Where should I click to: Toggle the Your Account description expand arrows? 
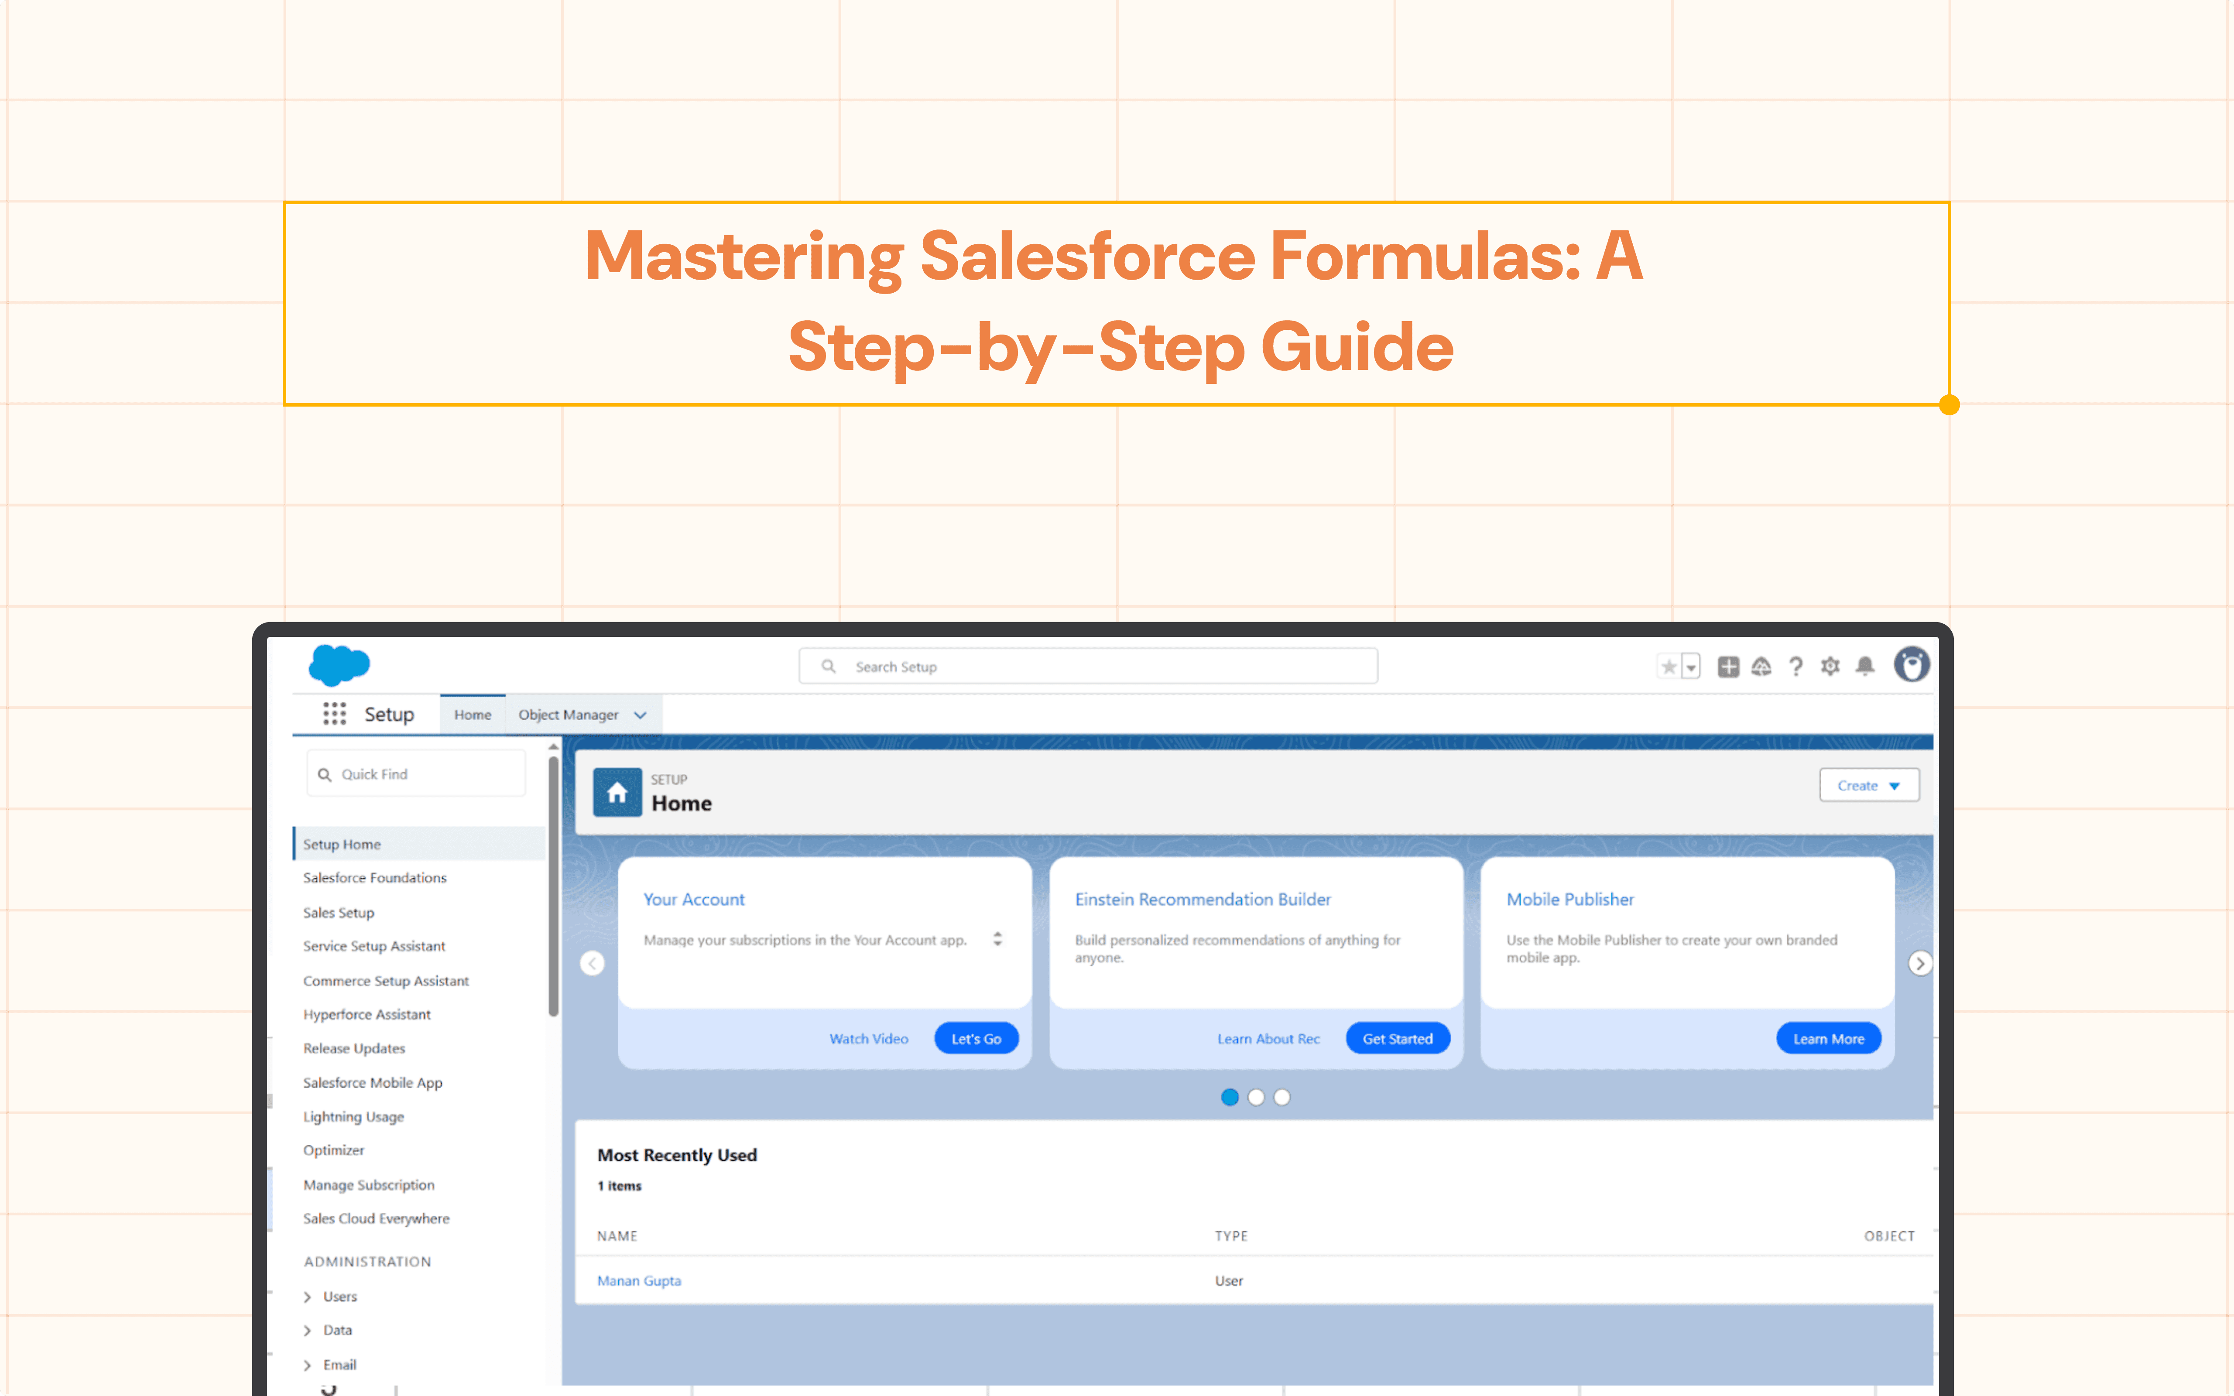point(997,939)
